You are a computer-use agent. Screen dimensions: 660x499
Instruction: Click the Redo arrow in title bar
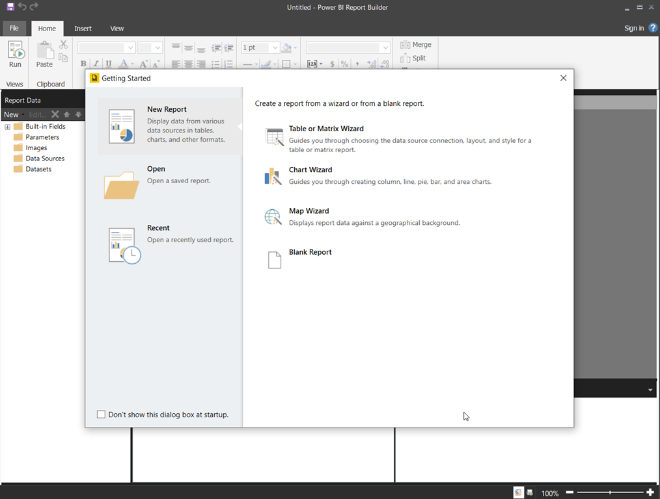34,6
